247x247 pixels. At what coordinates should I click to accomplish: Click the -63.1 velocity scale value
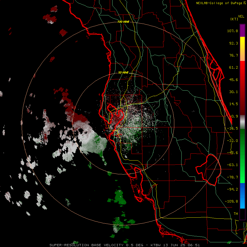232,165
